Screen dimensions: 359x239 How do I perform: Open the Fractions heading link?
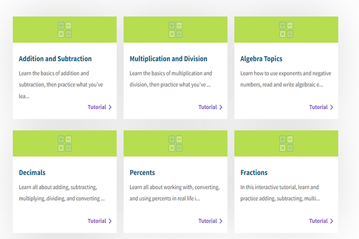click(254, 173)
